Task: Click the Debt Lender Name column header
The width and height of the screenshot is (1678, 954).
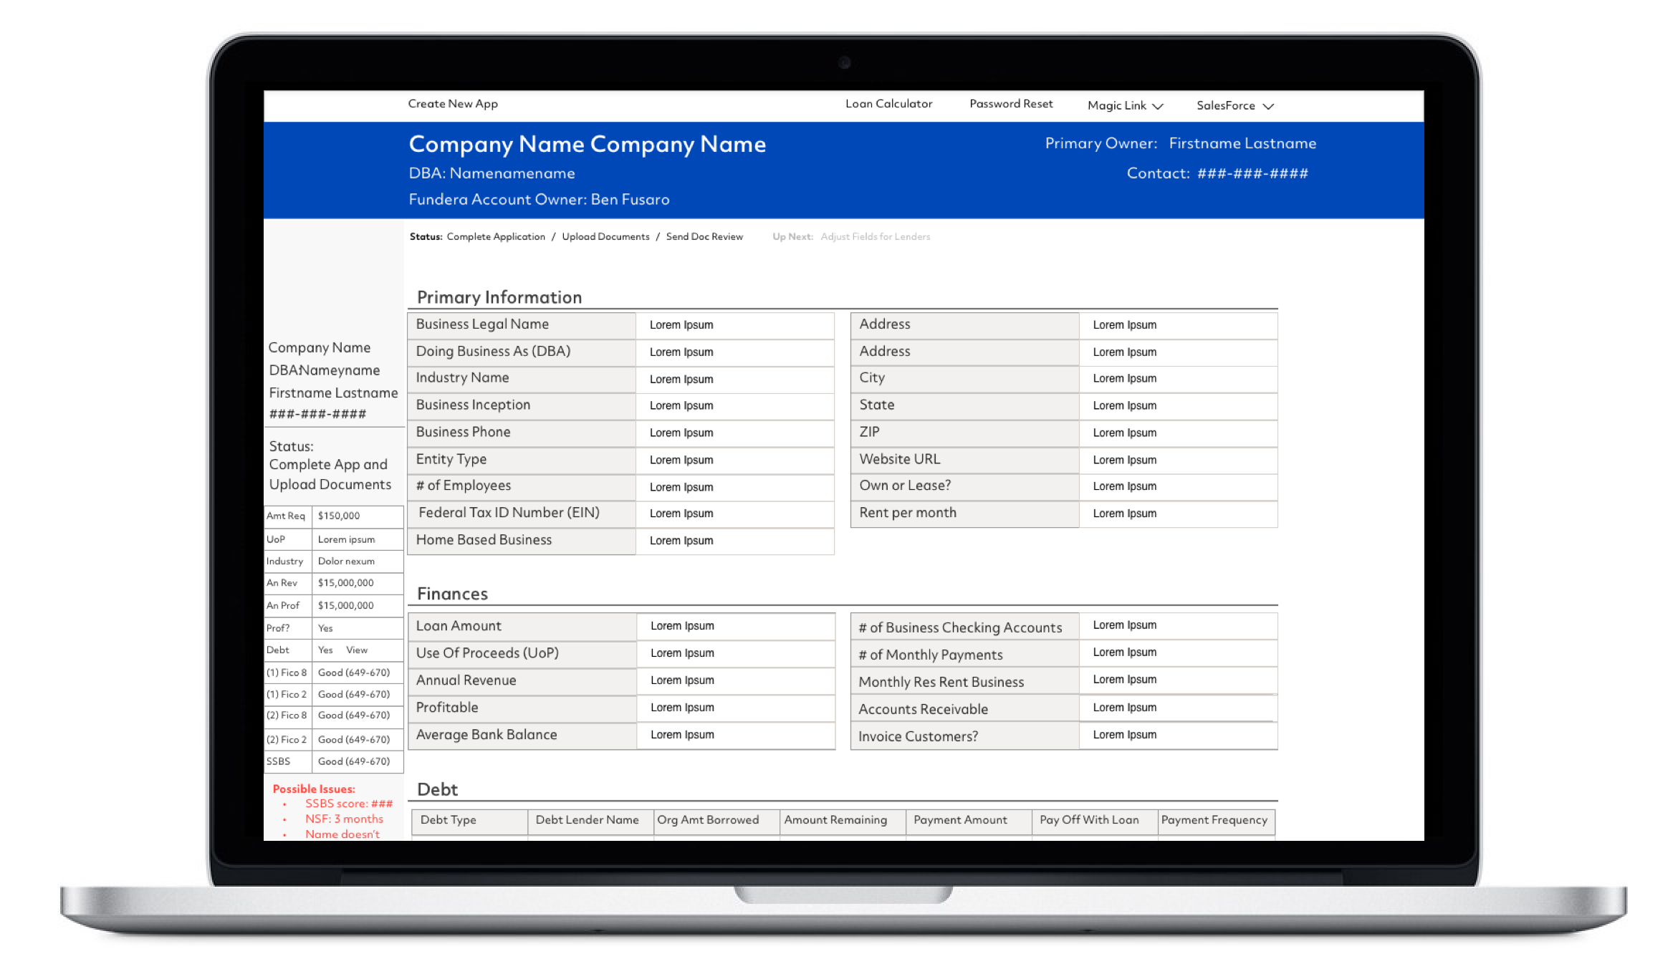Action: point(587,820)
